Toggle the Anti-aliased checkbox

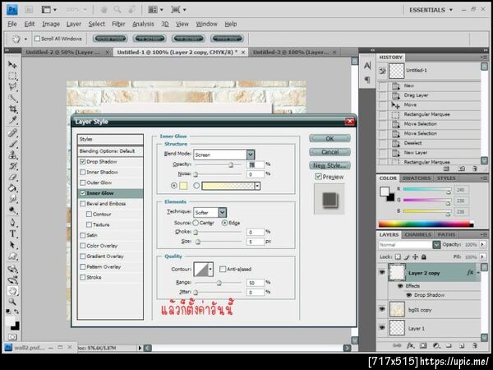click(x=223, y=269)
